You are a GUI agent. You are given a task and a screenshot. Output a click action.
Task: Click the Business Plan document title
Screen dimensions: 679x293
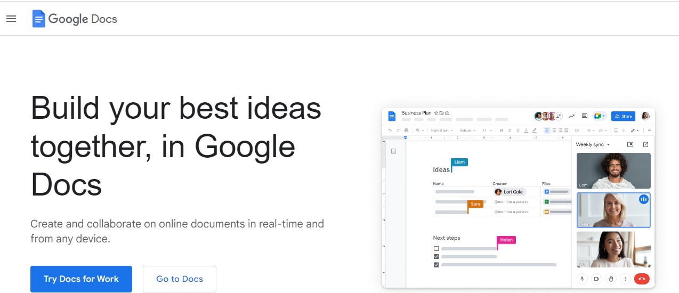(x=416, y=113)
